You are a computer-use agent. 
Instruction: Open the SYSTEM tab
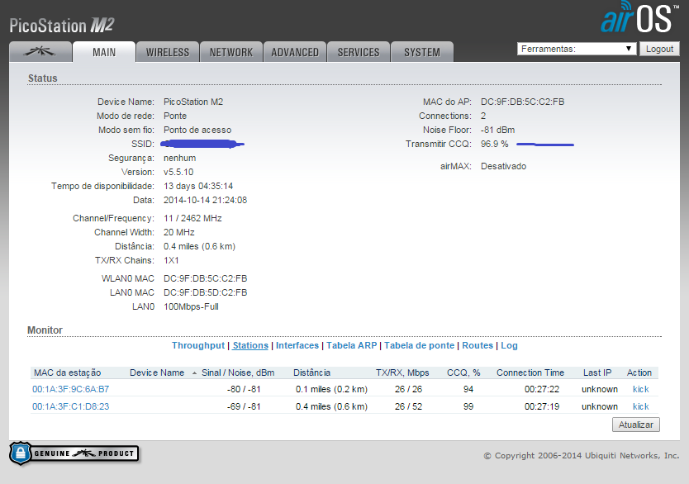coord(422,52)
